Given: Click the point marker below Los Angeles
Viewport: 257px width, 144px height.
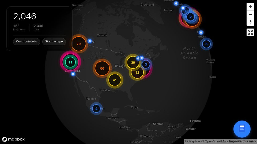Looking at the screenshot, I should tap(73, 74).
